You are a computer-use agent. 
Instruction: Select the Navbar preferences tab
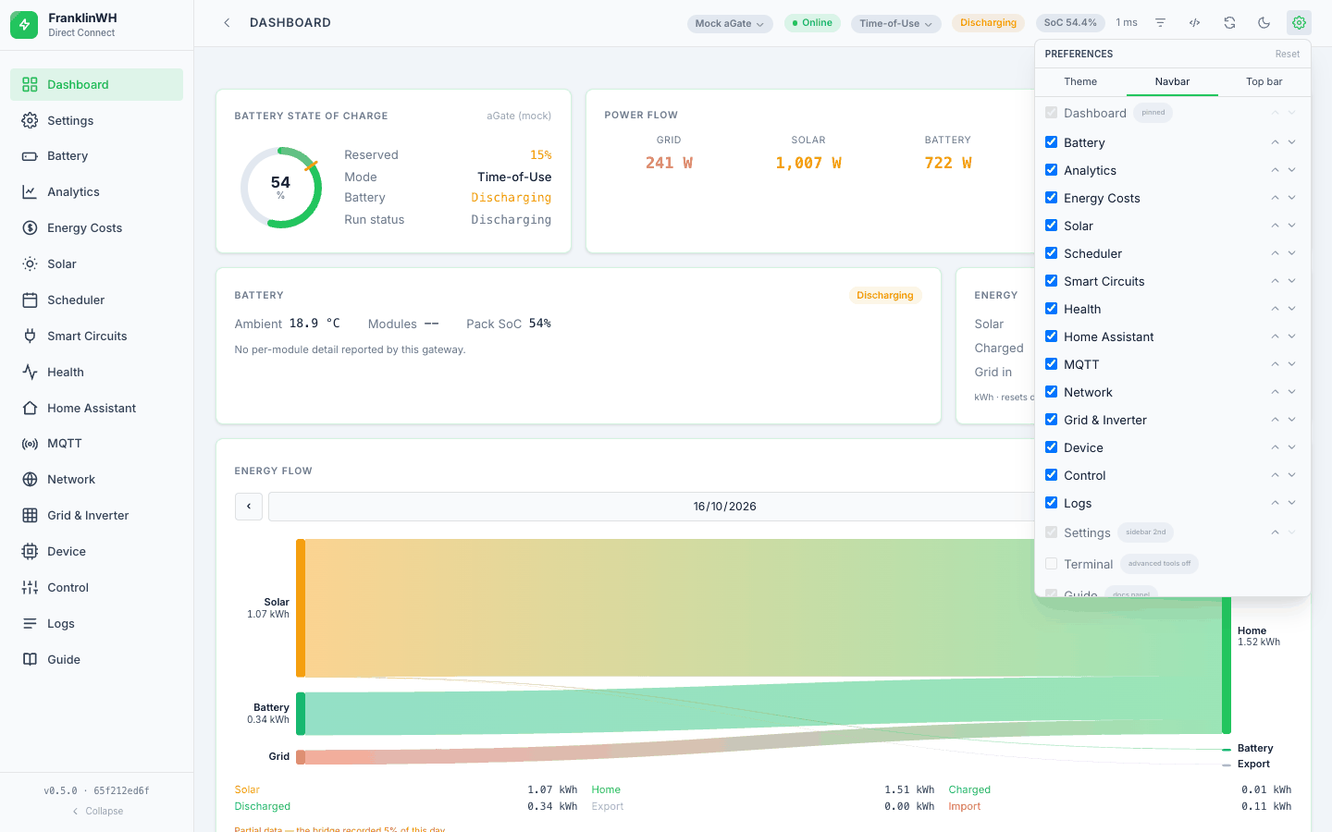coord(1172,81)
